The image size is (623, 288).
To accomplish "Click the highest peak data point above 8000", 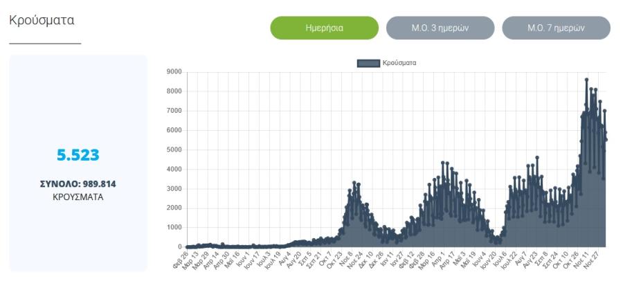I will point(586,80).
